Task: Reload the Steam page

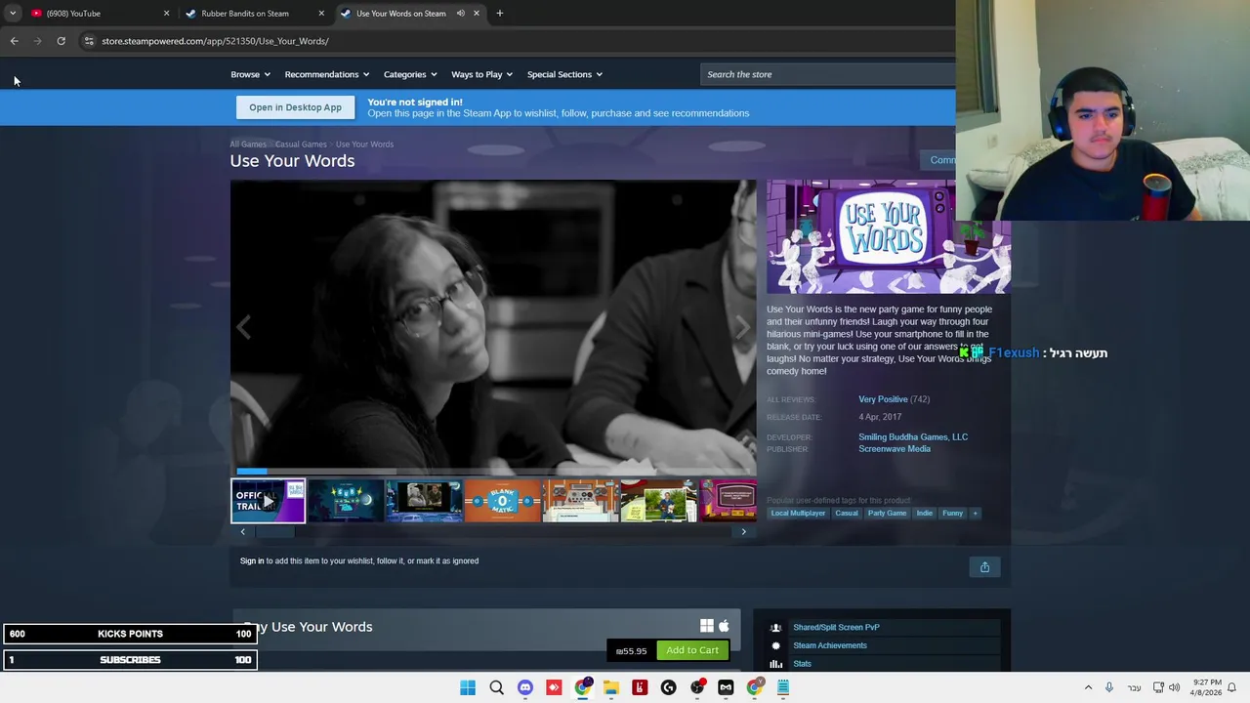Action: (61, 41)
